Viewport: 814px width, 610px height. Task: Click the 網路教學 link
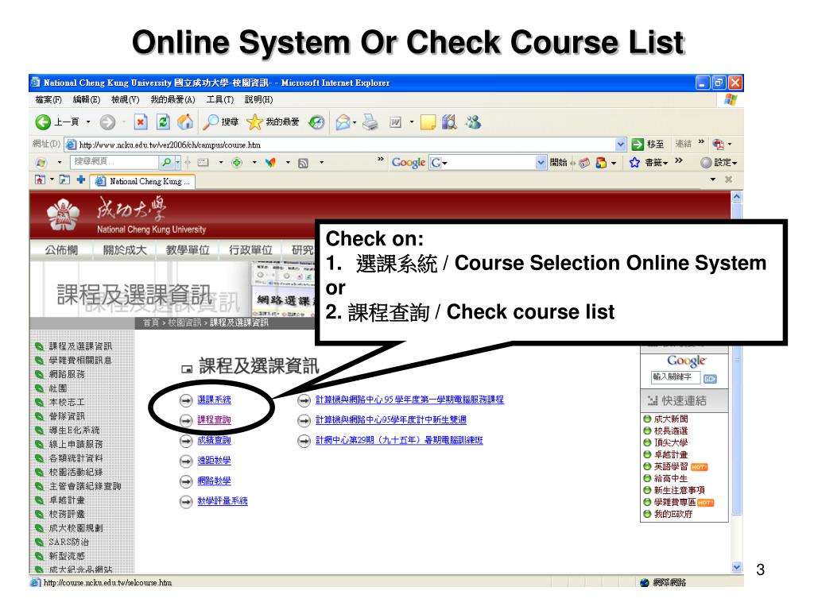point(214,481)
